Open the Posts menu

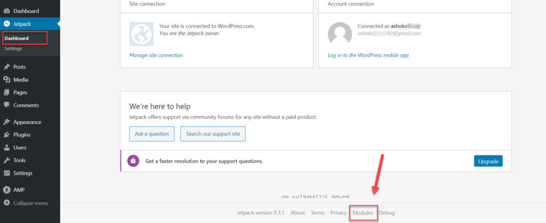pos(30,67)
